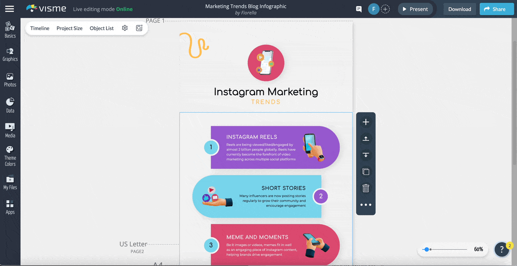Select hand holding phone illustration in Reels card
The height and width of the screenshot is (266, 517).
pos(314,147)
